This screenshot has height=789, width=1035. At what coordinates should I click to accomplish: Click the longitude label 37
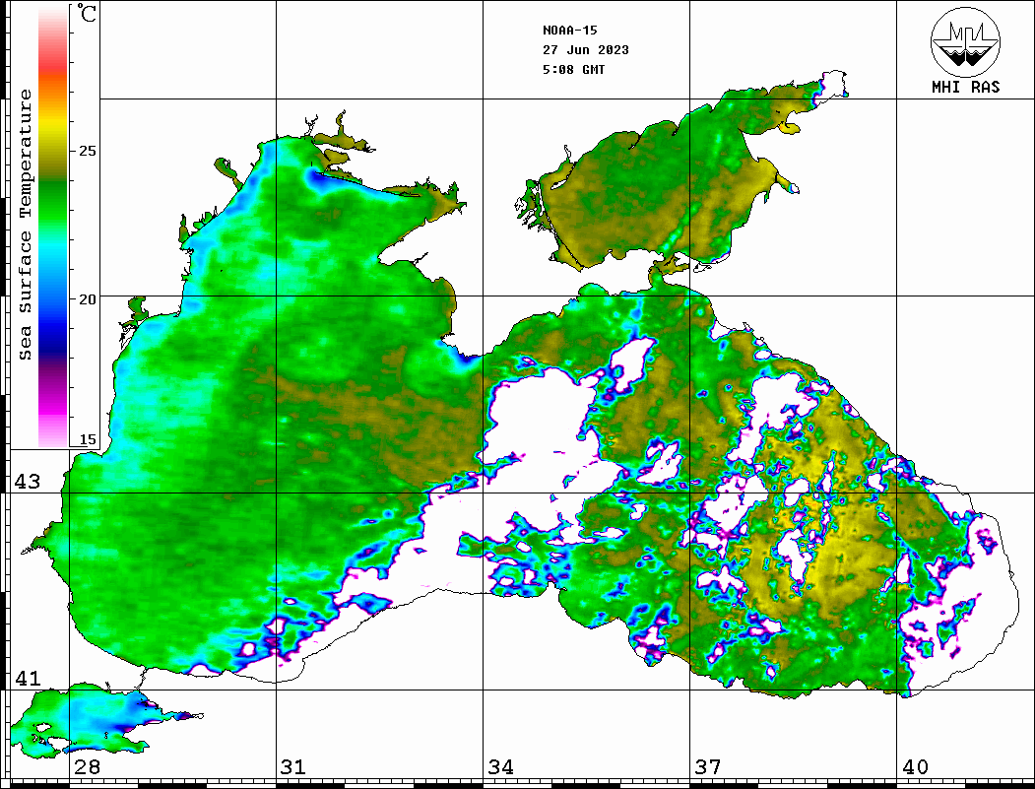(x=708, y=767)
